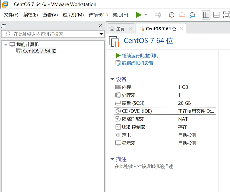Open the 编辑(E) menu

click(30, 15)
